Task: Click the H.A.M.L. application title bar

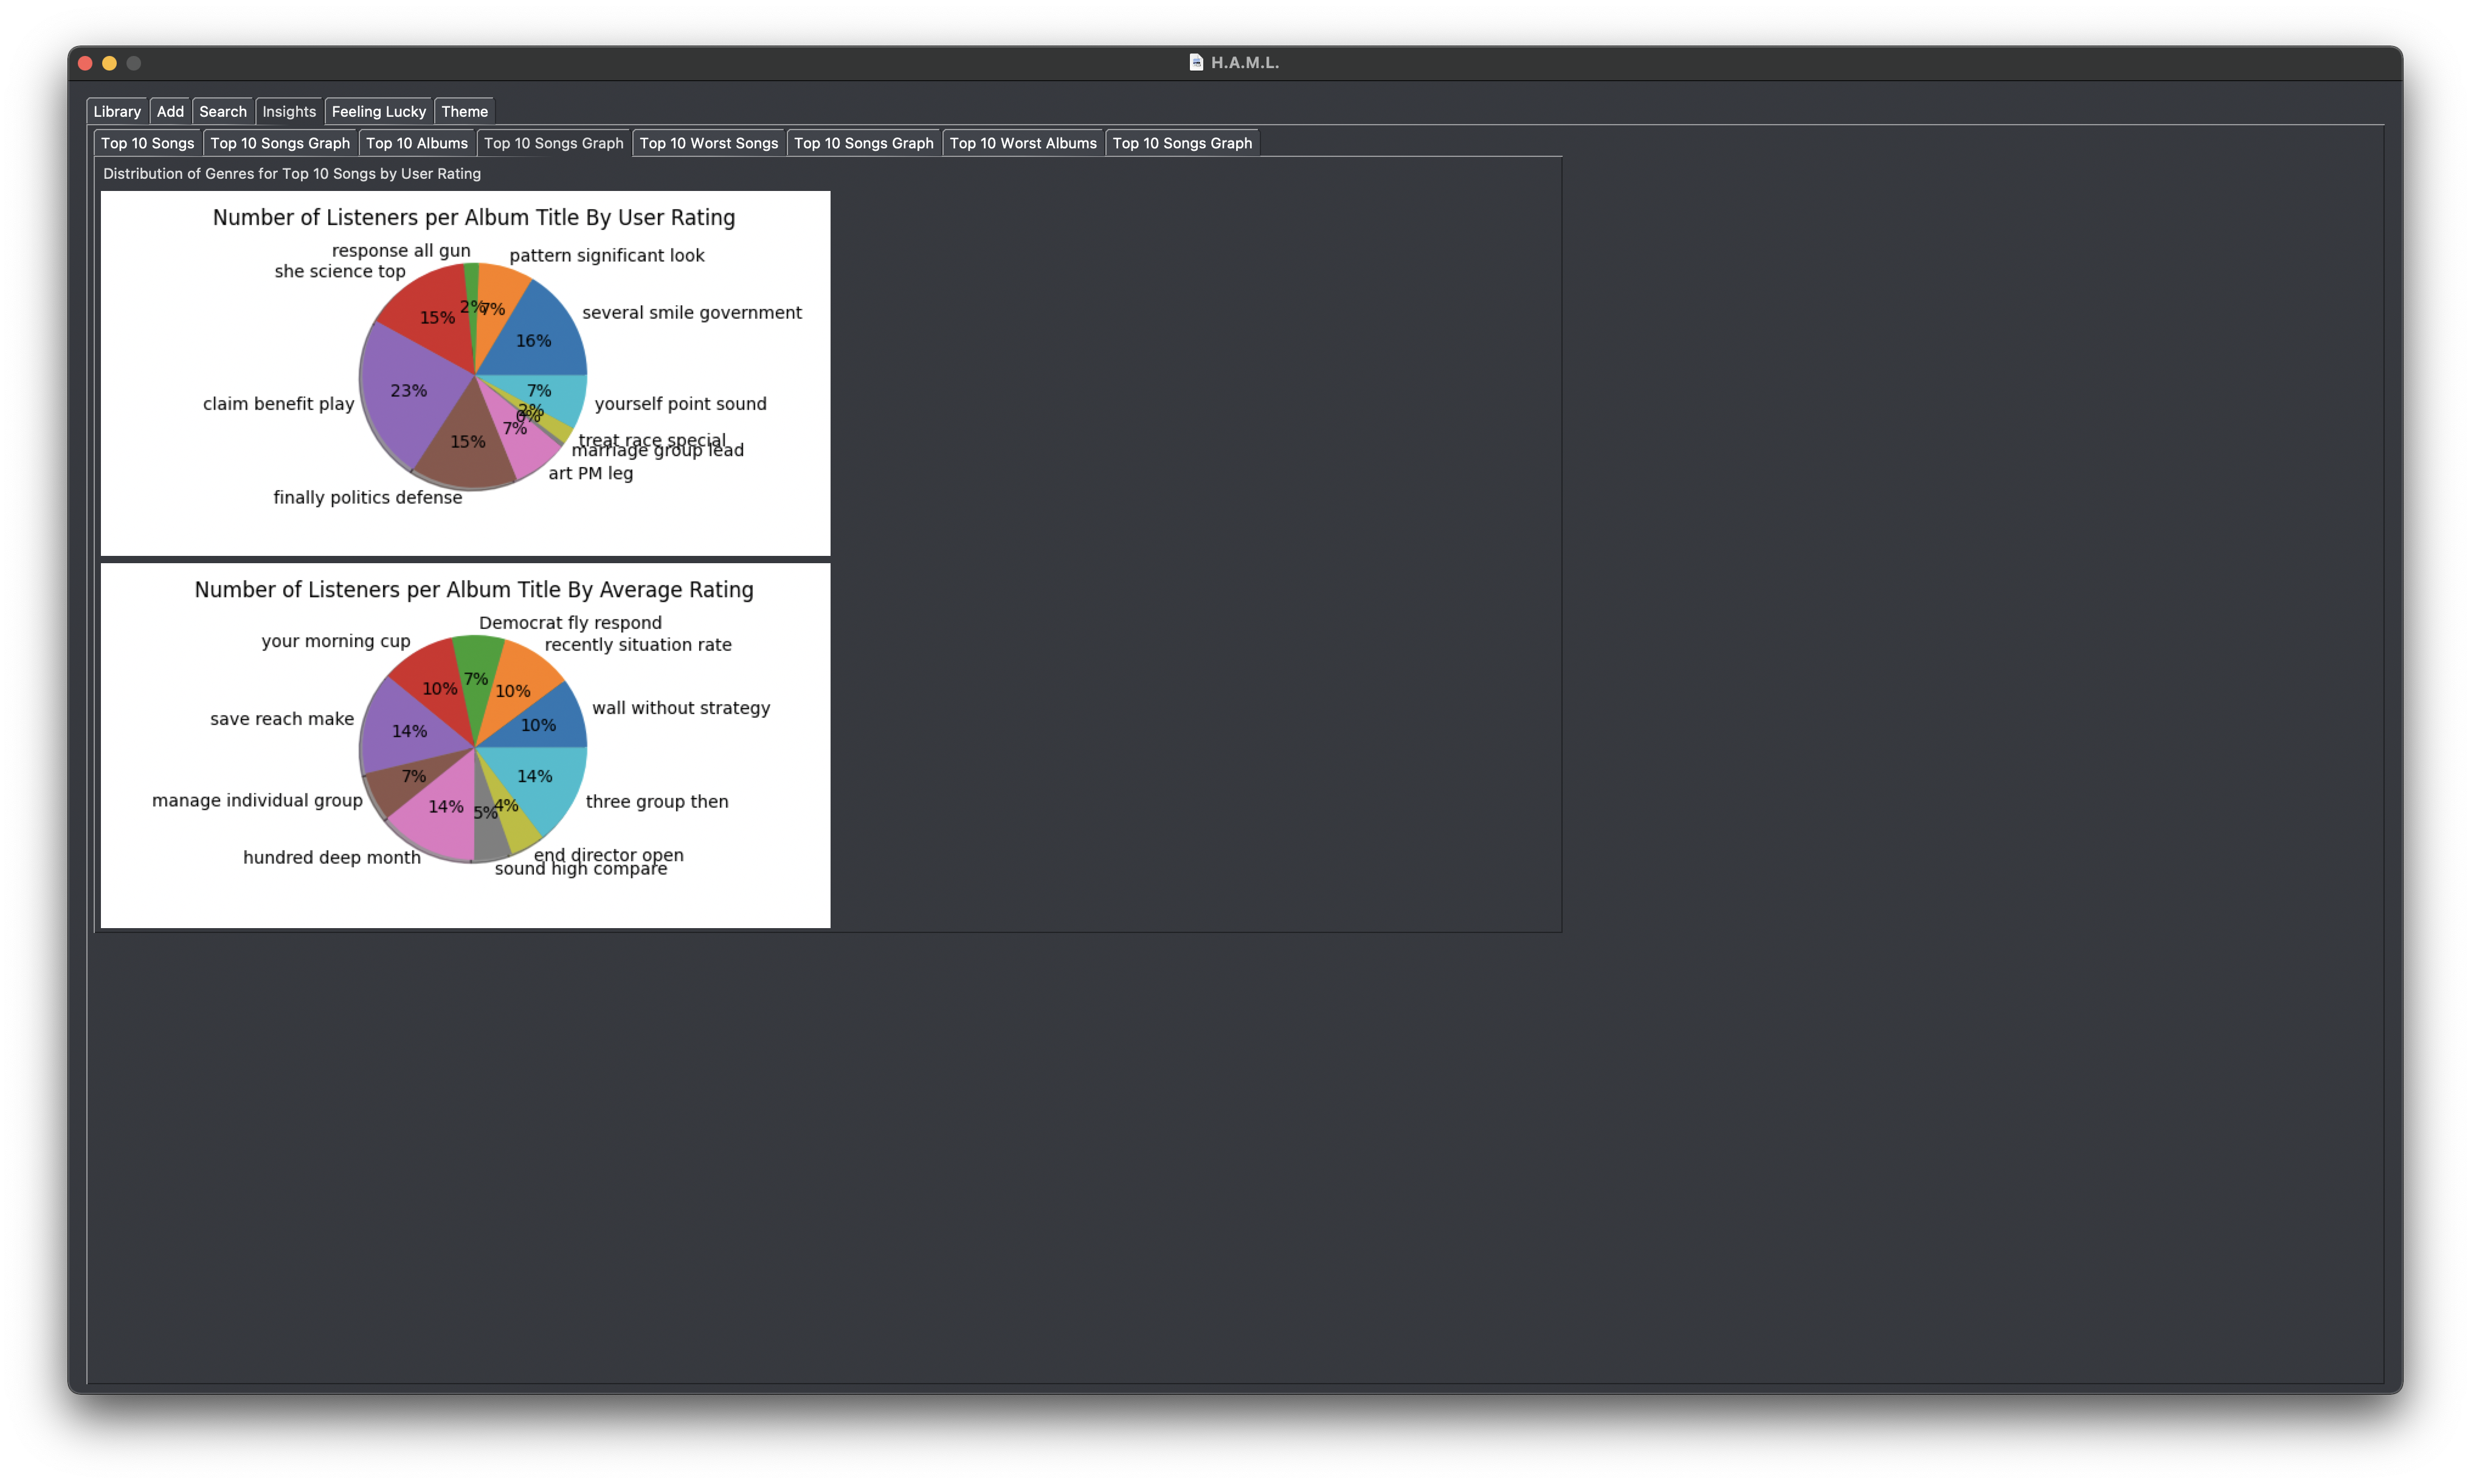Action: [1235, 62]
